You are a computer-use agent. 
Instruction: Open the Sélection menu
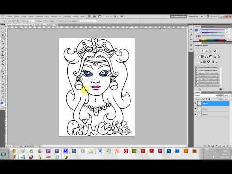39,16
